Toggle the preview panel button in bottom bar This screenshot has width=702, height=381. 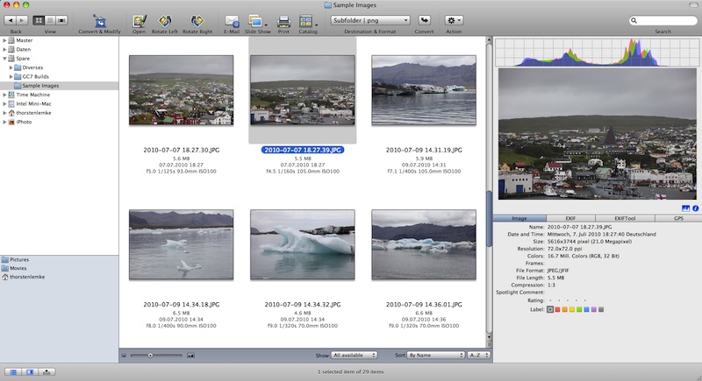point(30,372)
